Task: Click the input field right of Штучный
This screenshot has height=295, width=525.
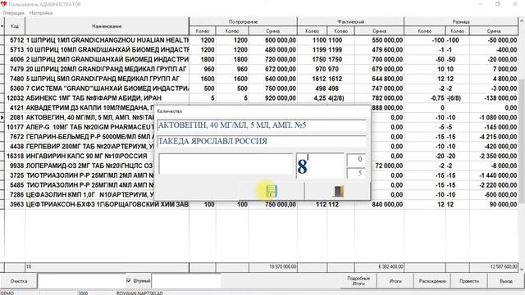Action: tap(186, 281)
